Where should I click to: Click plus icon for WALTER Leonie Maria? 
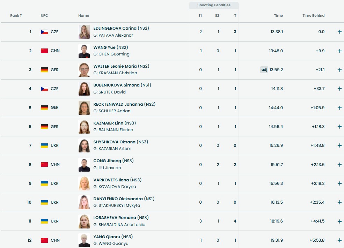coord(339,70)
